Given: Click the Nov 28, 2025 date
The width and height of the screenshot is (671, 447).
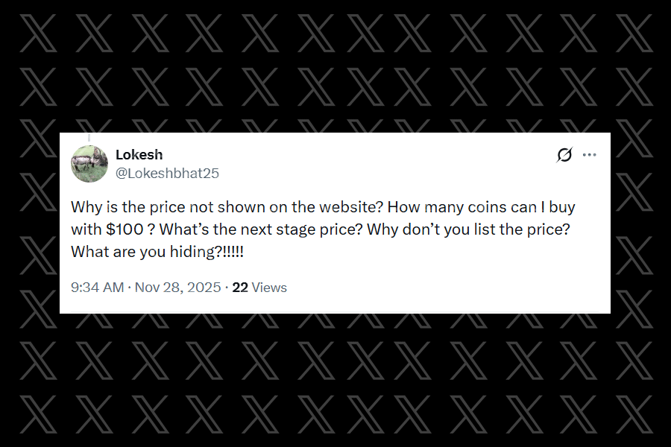Looking at the screenshot, I should click(178, 288).
